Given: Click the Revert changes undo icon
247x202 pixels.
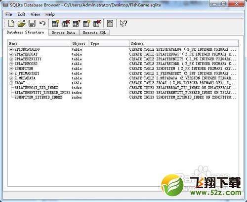Looking at the screenshot, I should pos(42,23).
